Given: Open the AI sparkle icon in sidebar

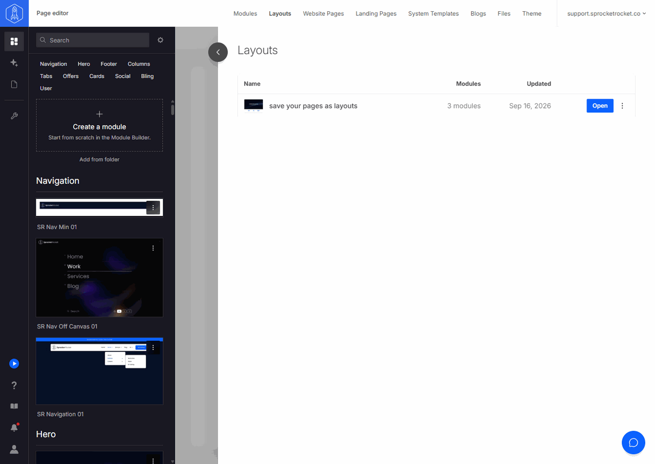Looking at the screenshot, I should click(x=14, y=63).
